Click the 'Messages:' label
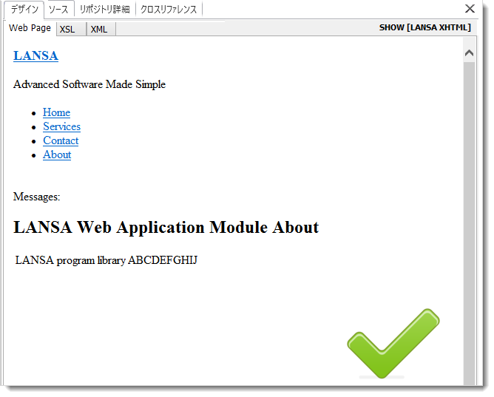Image resolution: width=494 pixels, height=397 pixels. (36, 197)
